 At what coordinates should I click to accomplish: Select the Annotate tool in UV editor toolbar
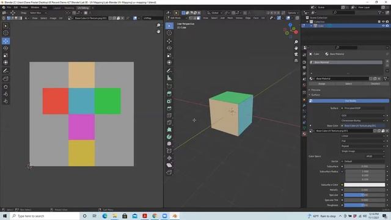click(5, 71)
